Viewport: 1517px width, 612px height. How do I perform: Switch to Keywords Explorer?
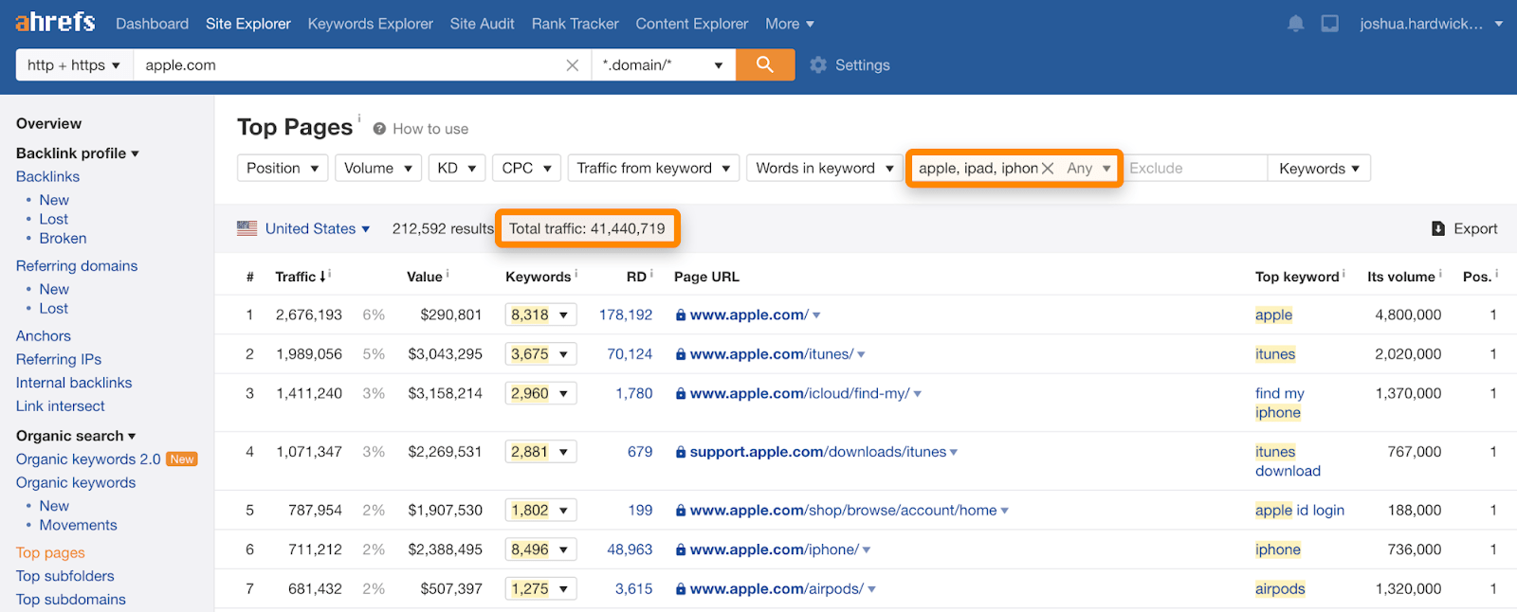tap(371, 24)
